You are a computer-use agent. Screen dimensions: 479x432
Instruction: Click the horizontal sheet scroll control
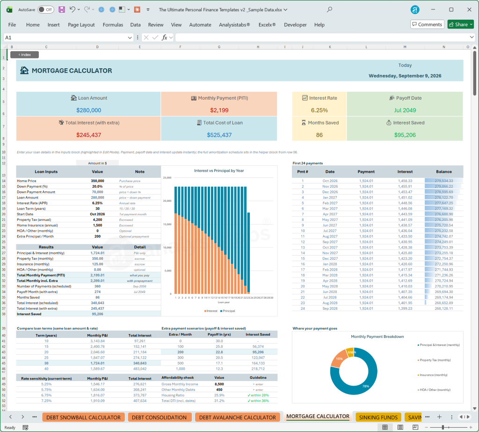click(464, 417)
